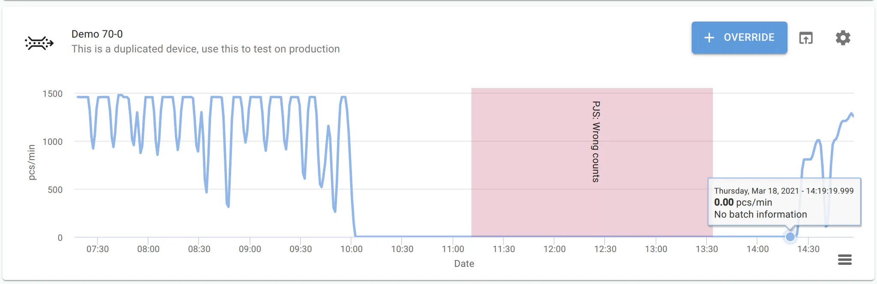The image size is (877, 284).
Task: Click the open-in-new-window icon
Action: coord(806,38)
